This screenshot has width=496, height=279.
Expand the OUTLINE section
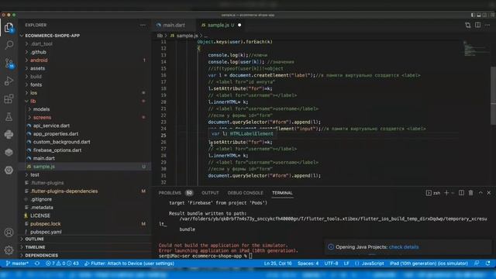34,239
